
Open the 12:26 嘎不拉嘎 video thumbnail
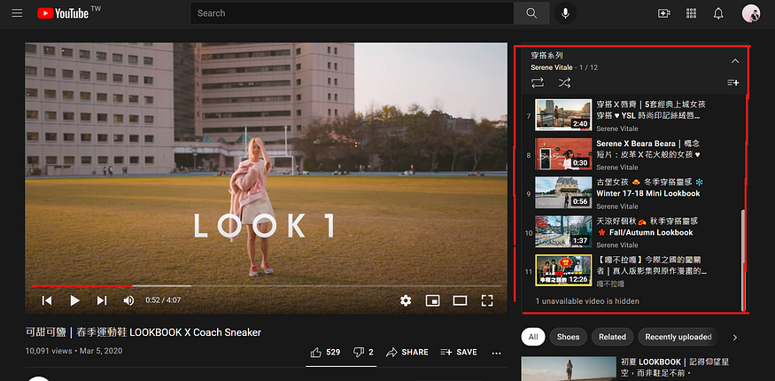click(x=563, y=270)
